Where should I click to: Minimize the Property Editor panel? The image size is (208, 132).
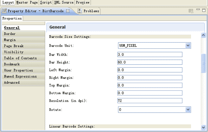(x=198, y=9)
